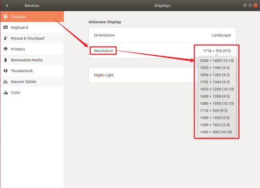Pick 1280 × 1024 (5:4) resolution
The width and height of the screenshot is (260, 188).
pyautogui.click(x=217, y=125)
